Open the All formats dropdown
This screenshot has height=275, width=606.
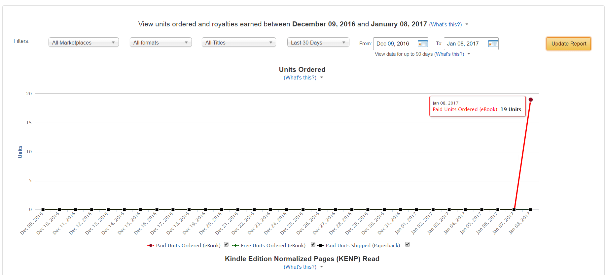[161, 43]
